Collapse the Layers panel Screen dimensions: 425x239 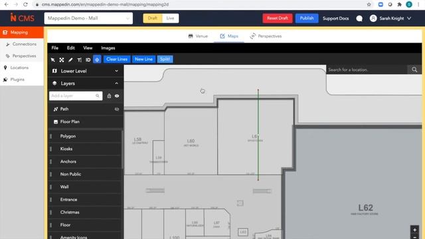point(116,84)
